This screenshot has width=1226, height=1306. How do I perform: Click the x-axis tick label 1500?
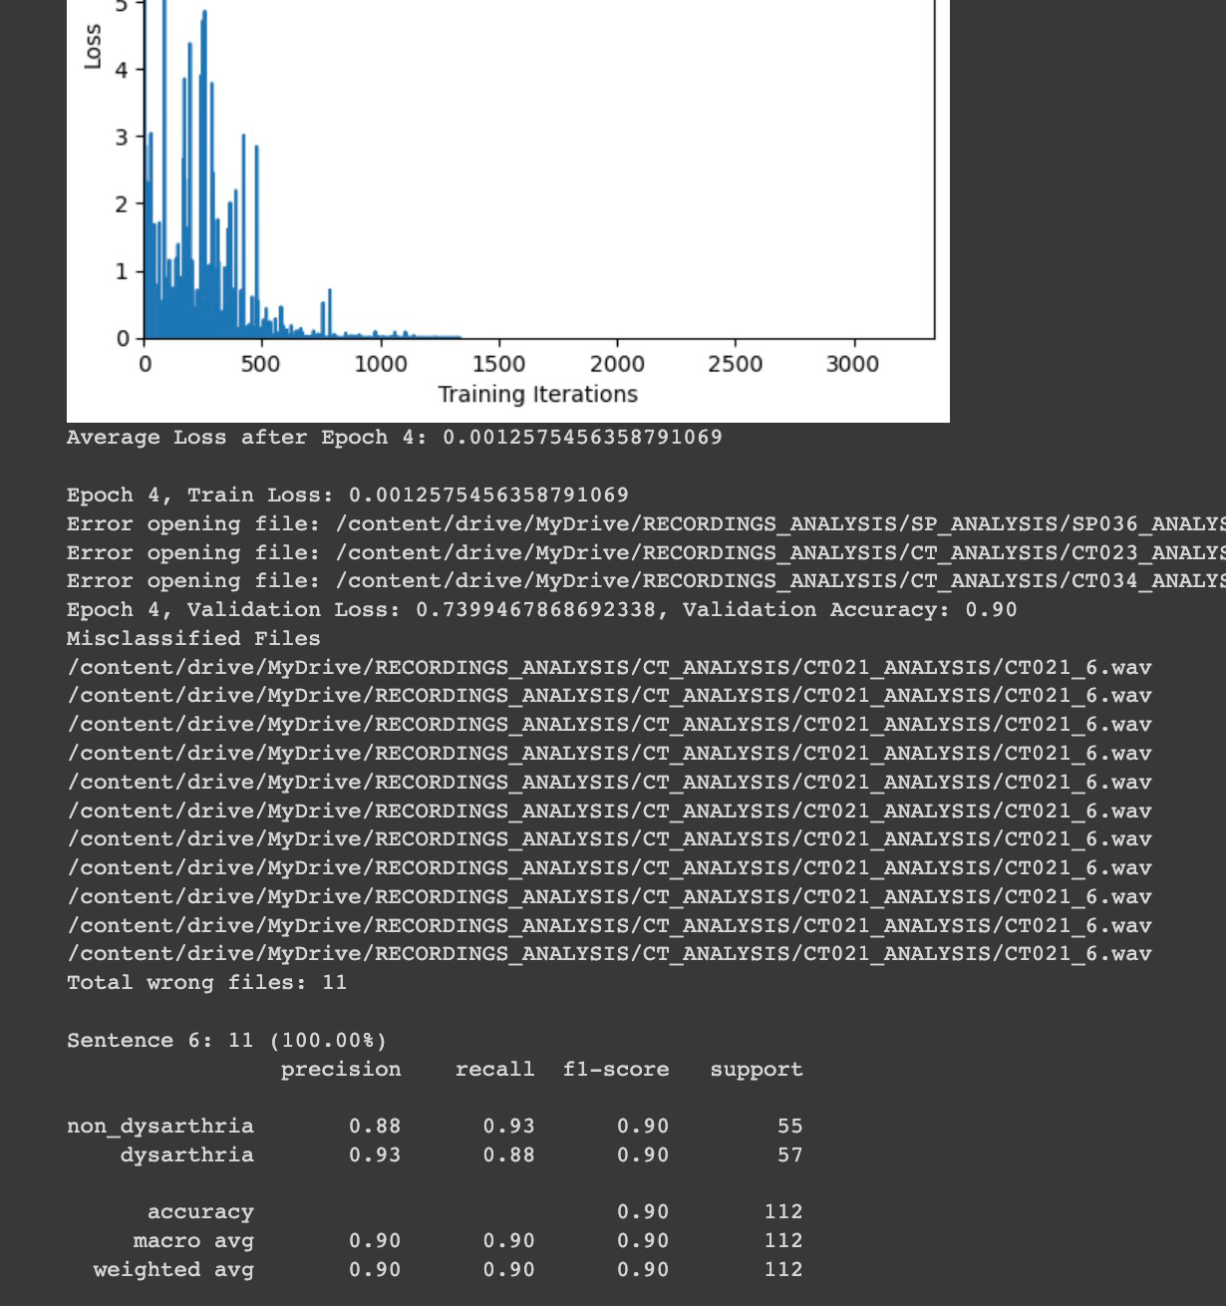[498, 364]
